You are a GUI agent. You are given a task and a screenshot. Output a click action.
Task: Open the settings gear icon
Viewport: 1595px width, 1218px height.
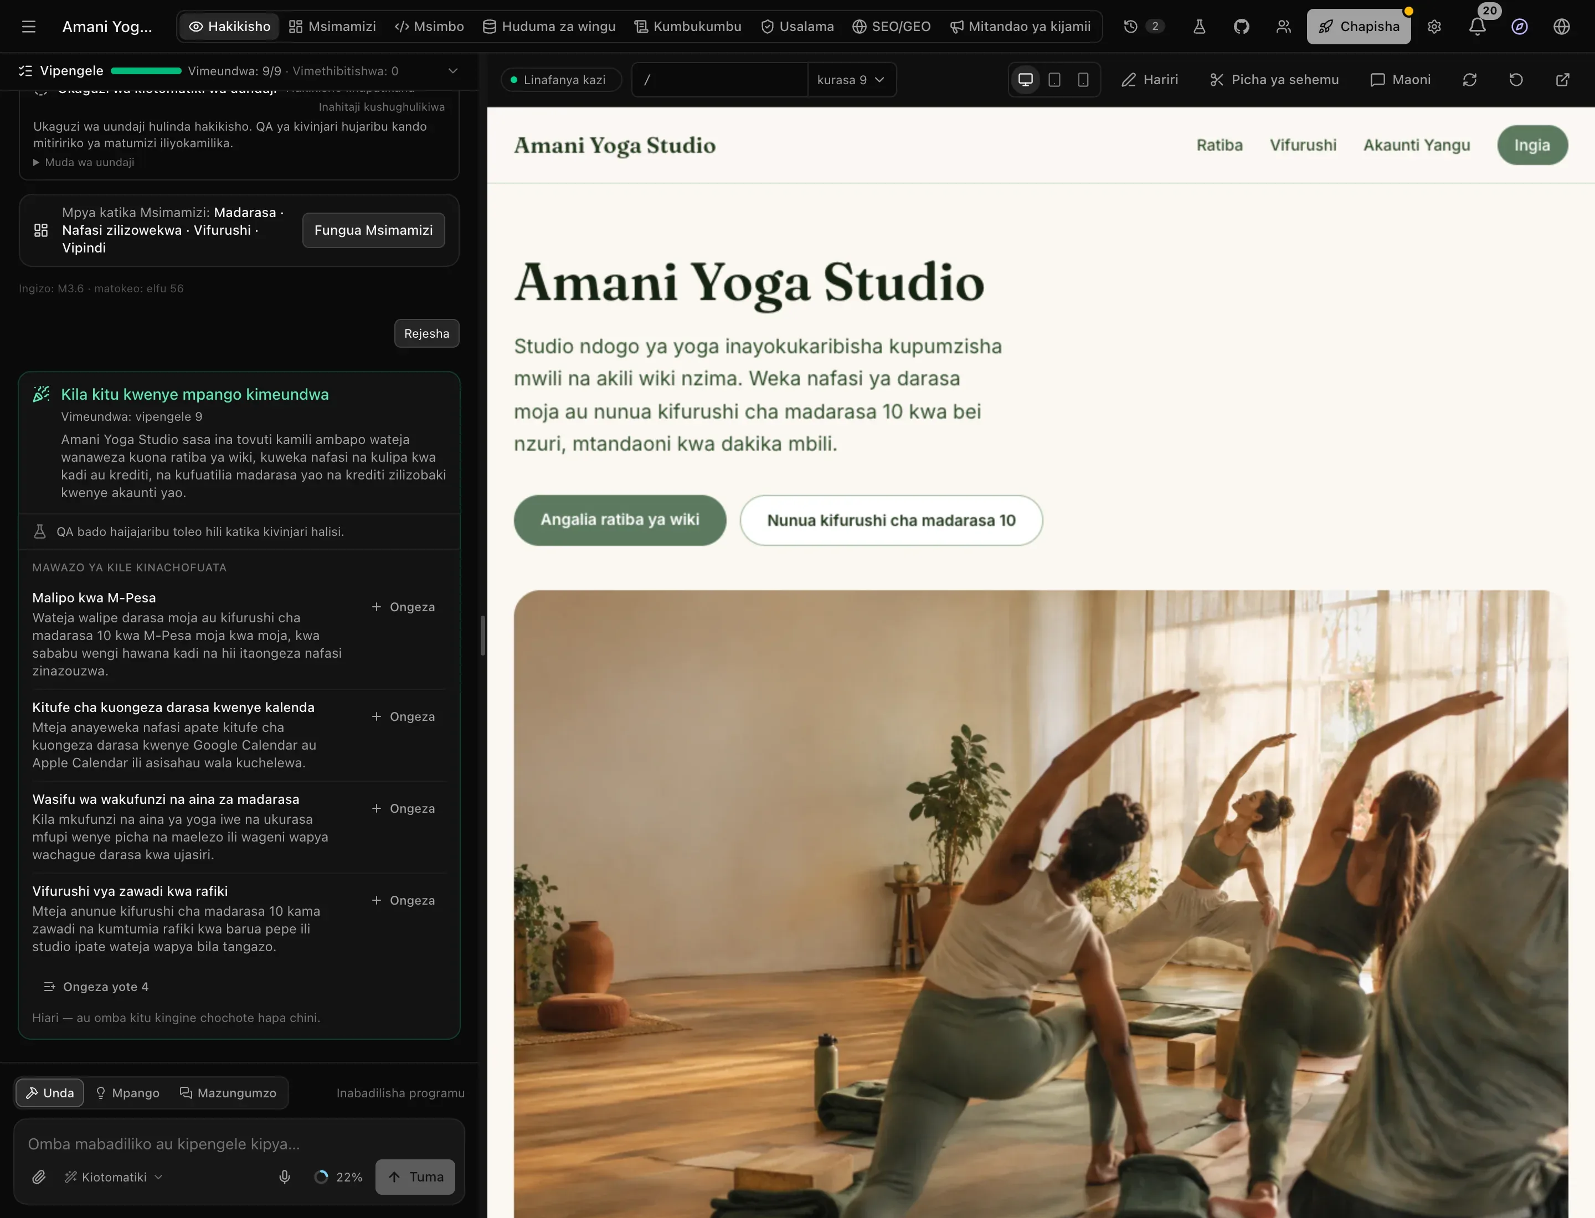(x=1434, y=27)
